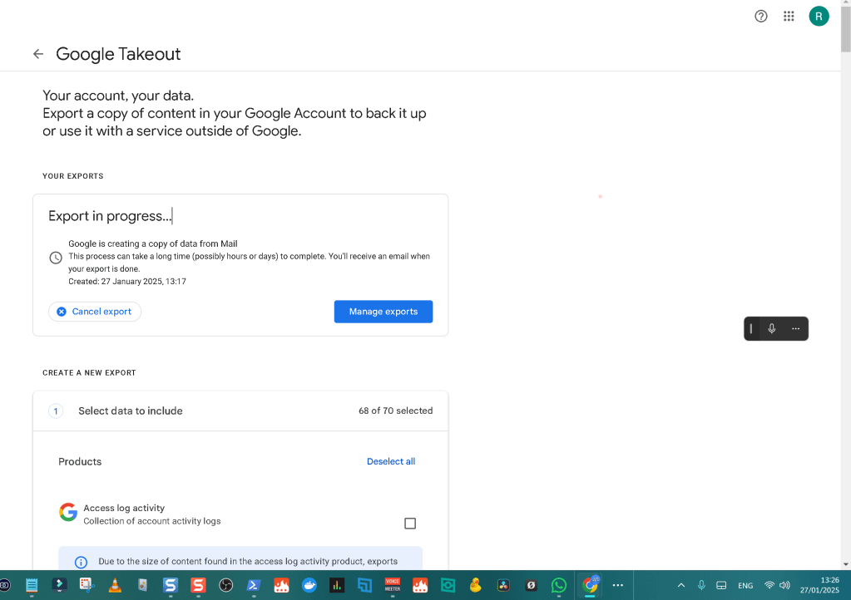Click the system tray microphone icon
Screen dimensions: 851x600
click(x=701, y=585)
